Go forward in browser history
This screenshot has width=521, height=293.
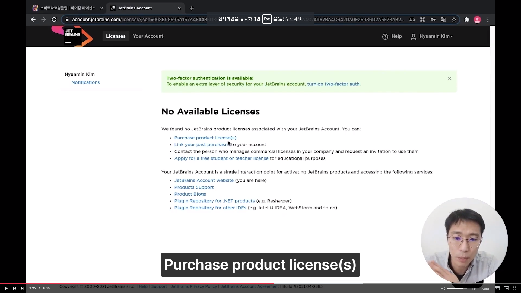pyautogui.click(x=43, y=20)
